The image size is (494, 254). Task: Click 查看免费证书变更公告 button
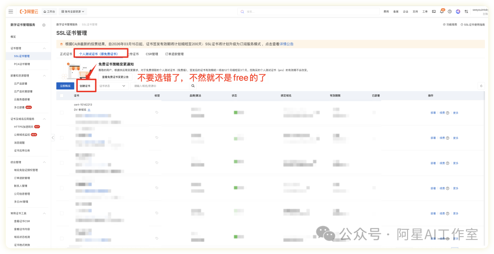pyautogui.click(x=115, y=77)
